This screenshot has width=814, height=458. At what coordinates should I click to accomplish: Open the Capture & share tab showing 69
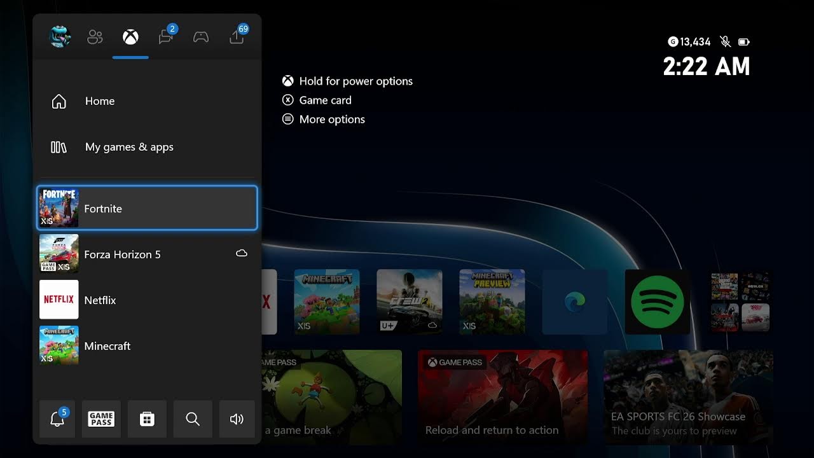point(238,36)
